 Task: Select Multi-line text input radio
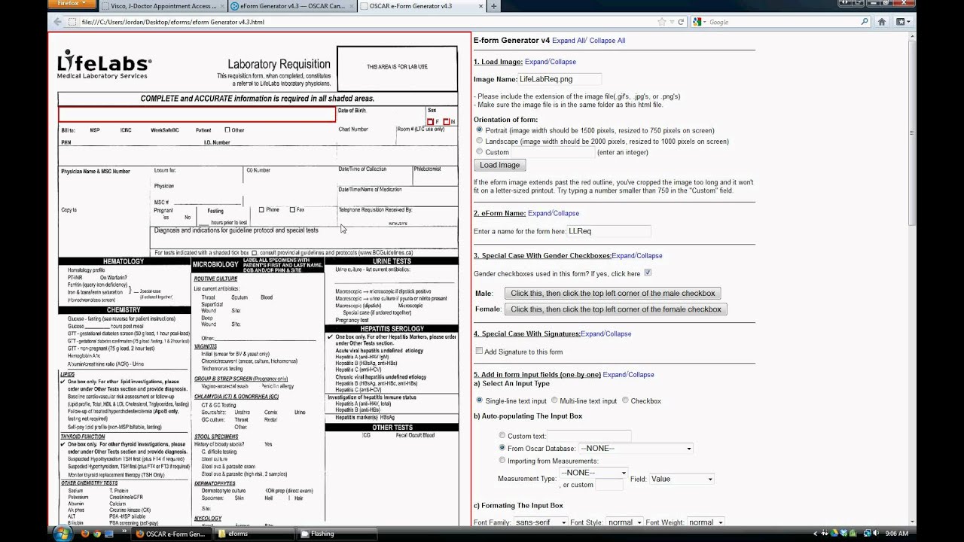coord(554,400)
